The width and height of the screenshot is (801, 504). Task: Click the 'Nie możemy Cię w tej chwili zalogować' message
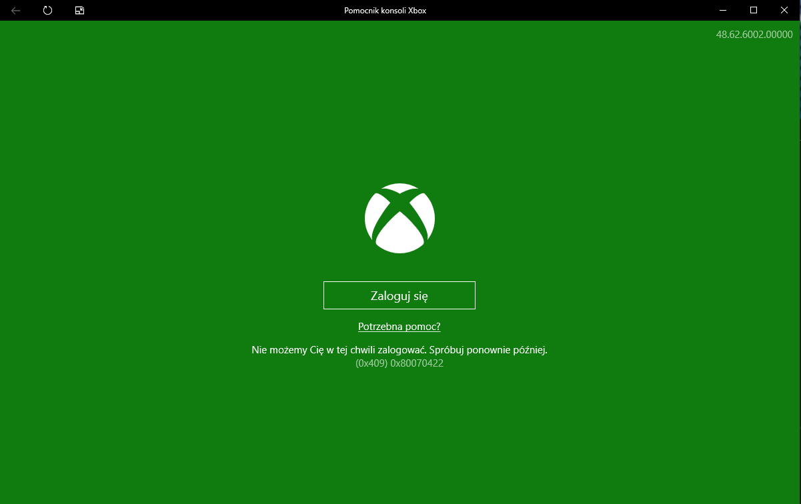pyautogui.click(x=399, y=349)
